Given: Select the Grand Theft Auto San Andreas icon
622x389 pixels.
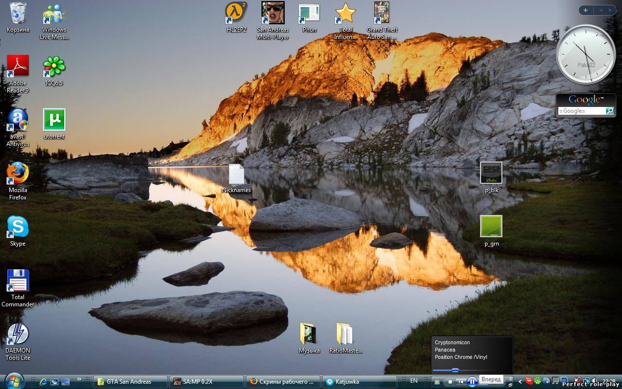Looking at the screenshot, I should tap(382, 21).
